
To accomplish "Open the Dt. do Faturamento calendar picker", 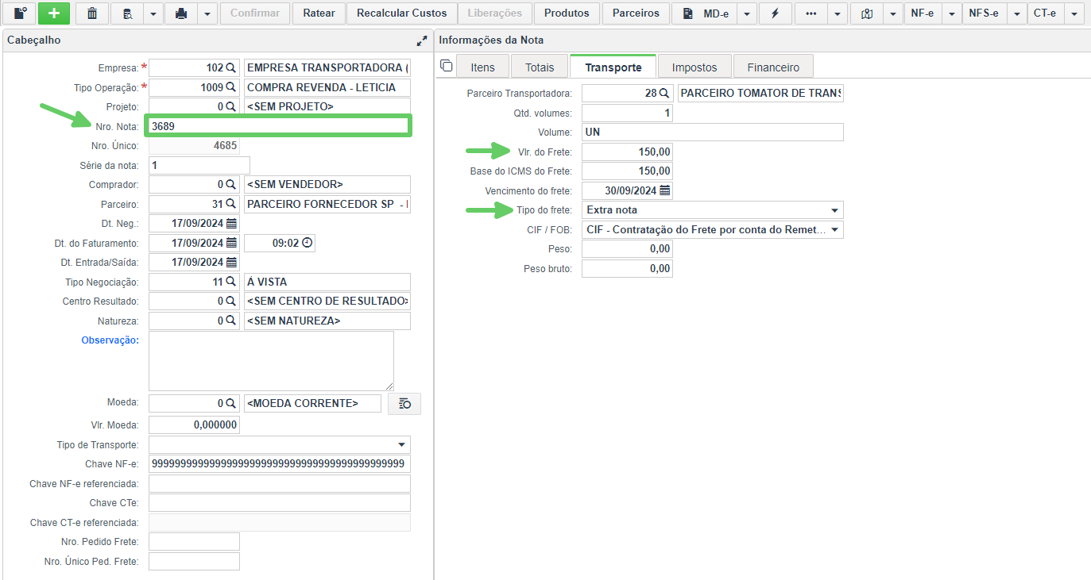I will pyautogui.click(x=231, y=243).
